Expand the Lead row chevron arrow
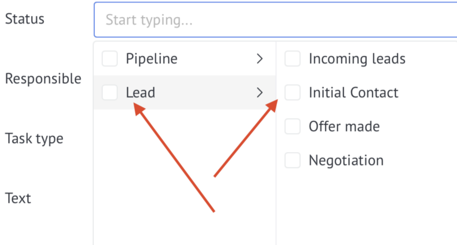This screenshot has height=245, width=457. pyautogui.click(x=260, y=92)
